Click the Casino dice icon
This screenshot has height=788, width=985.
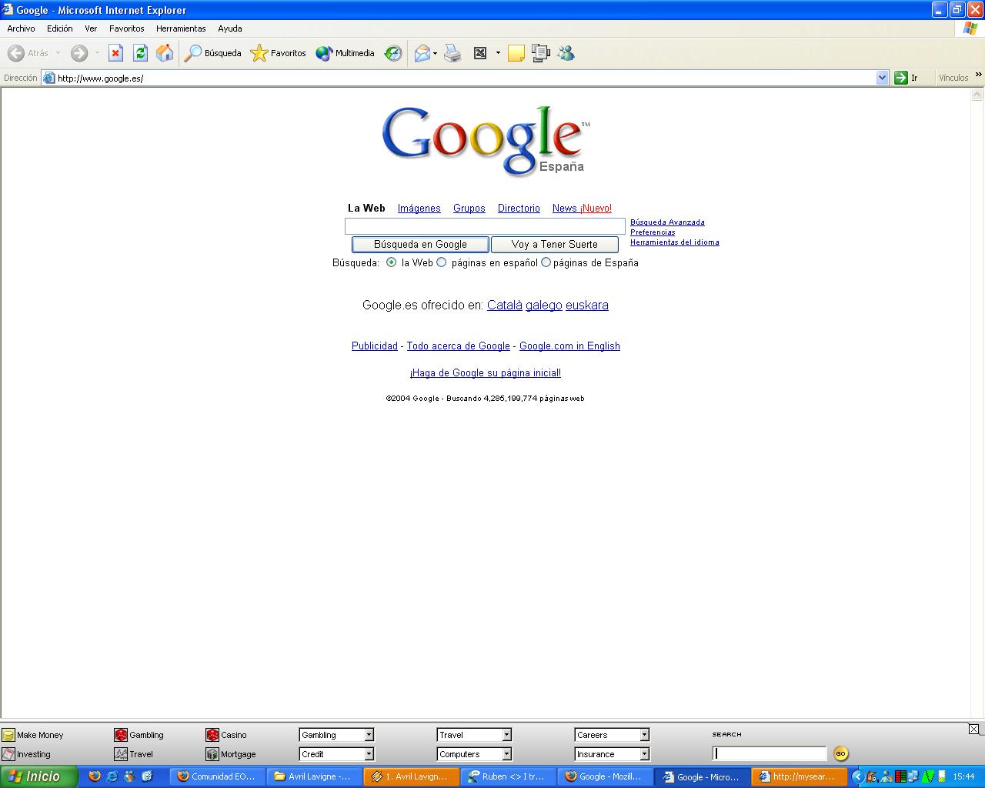click(x=212, y=735)
